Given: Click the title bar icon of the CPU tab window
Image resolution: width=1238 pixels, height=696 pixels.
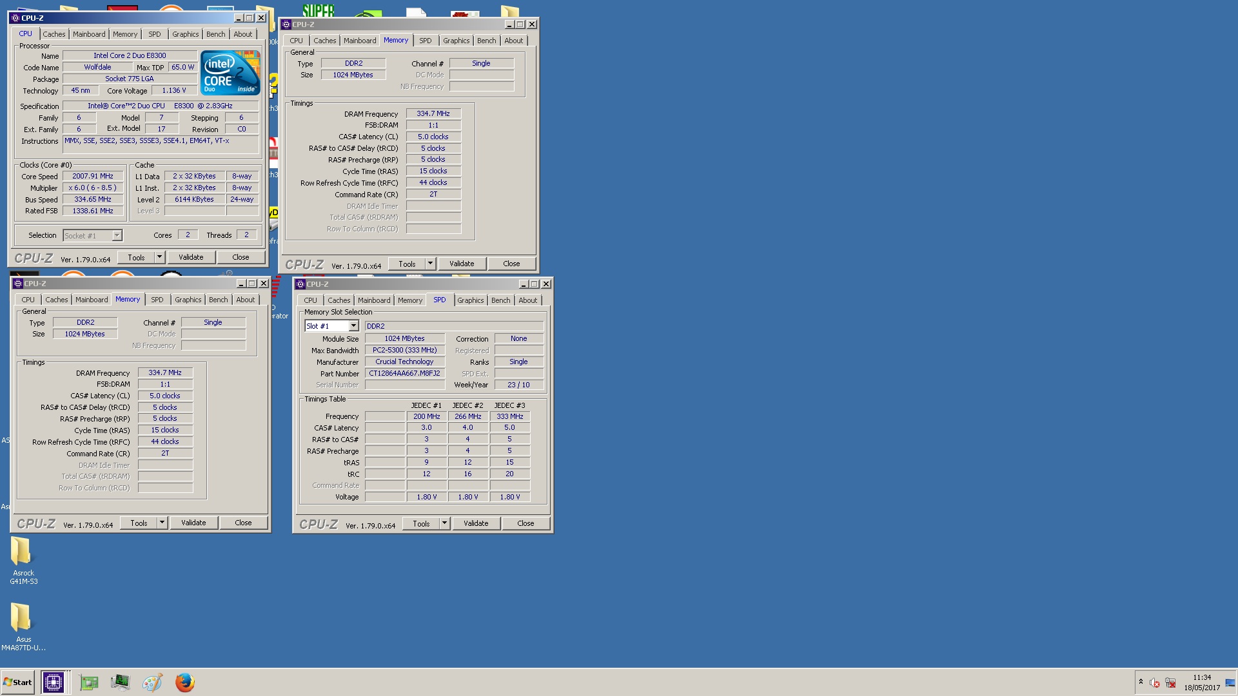Looking at the screenshot, I should (15, 18).
